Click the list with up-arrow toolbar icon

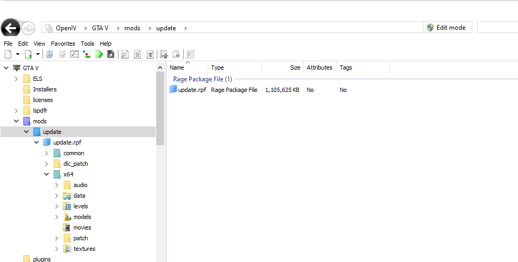pos(164,54)
